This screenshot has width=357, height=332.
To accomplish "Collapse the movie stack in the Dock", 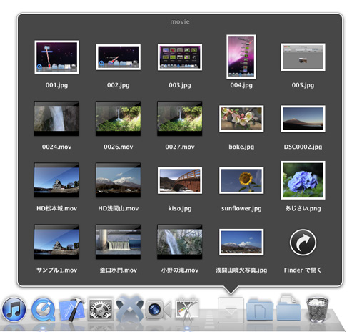I will click(231, 310).
